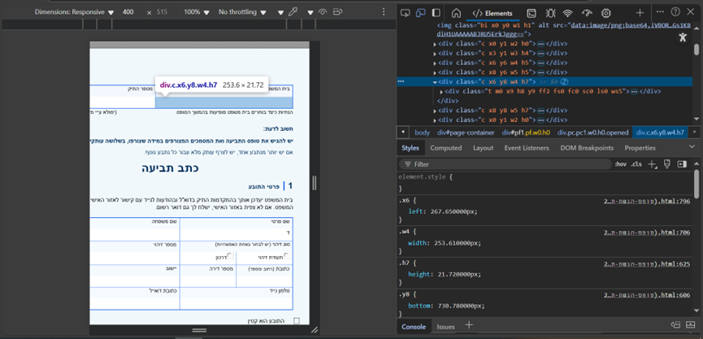Toggle the vision deficiency eye icon
The width and height of the screenshot is (703, 339).
coord(323,12)
